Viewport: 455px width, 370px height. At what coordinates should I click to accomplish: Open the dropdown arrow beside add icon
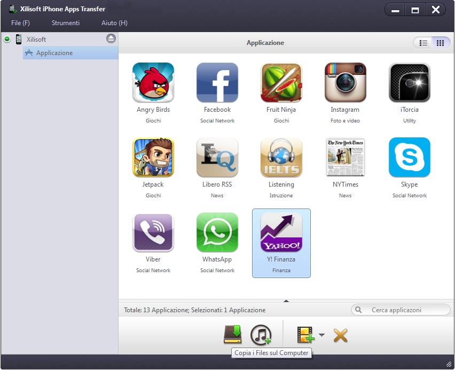321,335
